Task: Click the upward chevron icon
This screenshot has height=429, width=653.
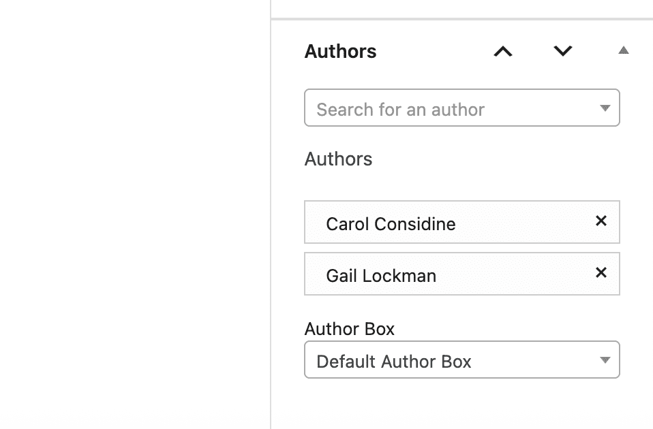Action: 502,51
